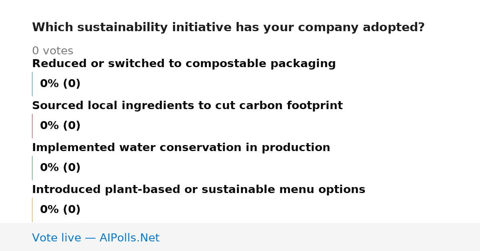Click 0% (0) under water conservation
Screen dimensions: 480x251
pos(60,168)
